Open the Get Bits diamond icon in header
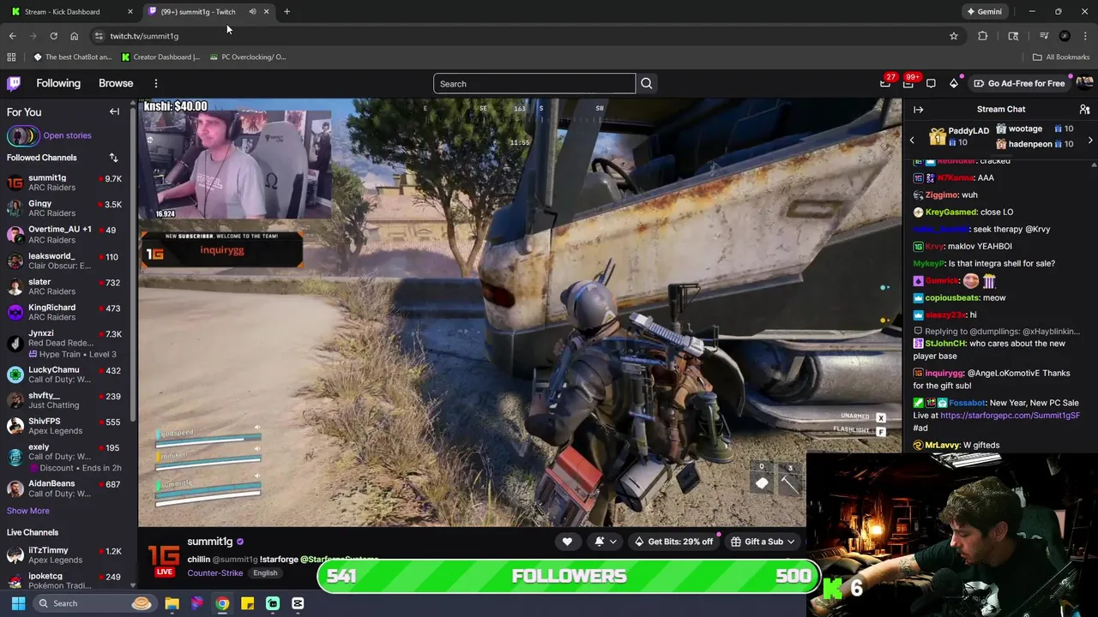 click(954, 83)
